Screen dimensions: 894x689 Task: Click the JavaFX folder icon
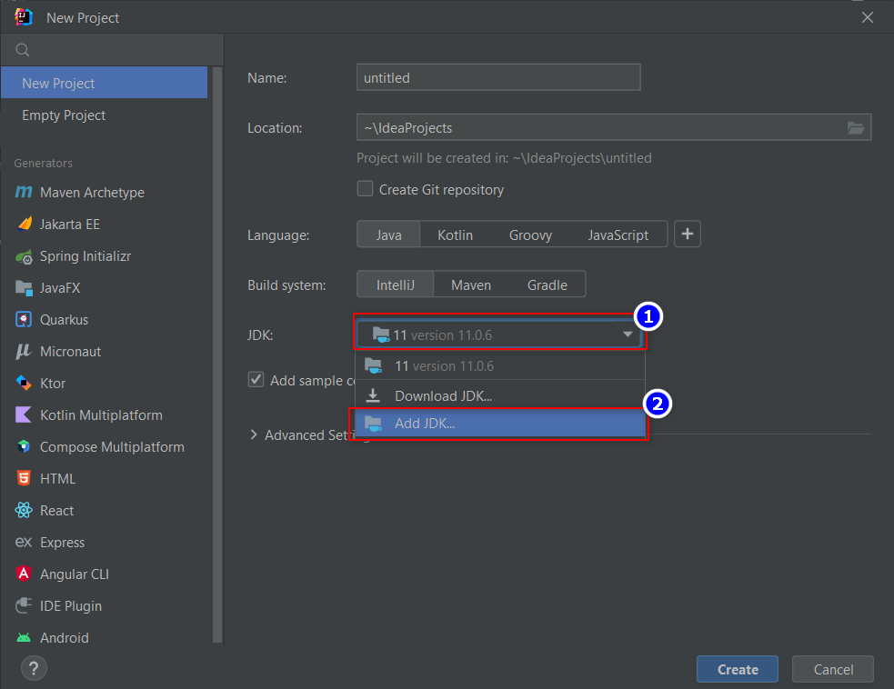pyautogui.click(x=24, y=288)
